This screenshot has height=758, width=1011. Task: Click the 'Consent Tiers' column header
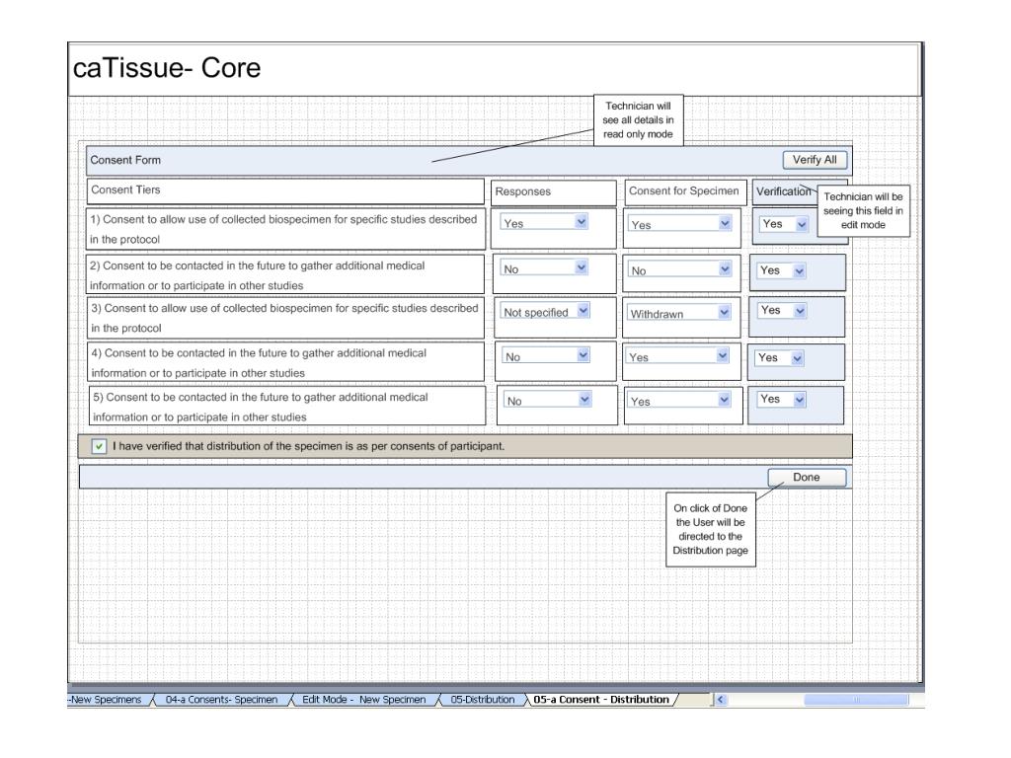285,190
